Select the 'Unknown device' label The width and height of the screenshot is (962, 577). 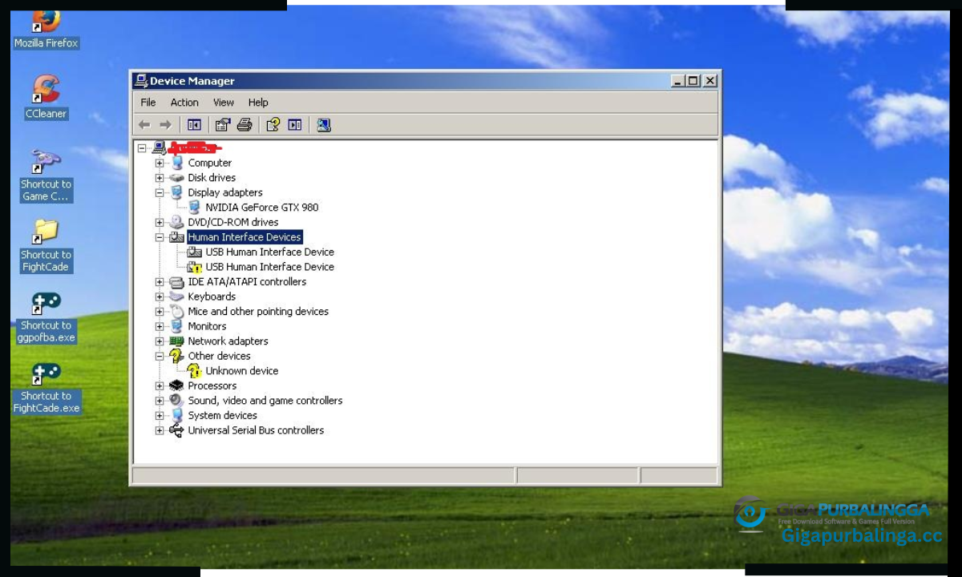(x=242, y=371)
